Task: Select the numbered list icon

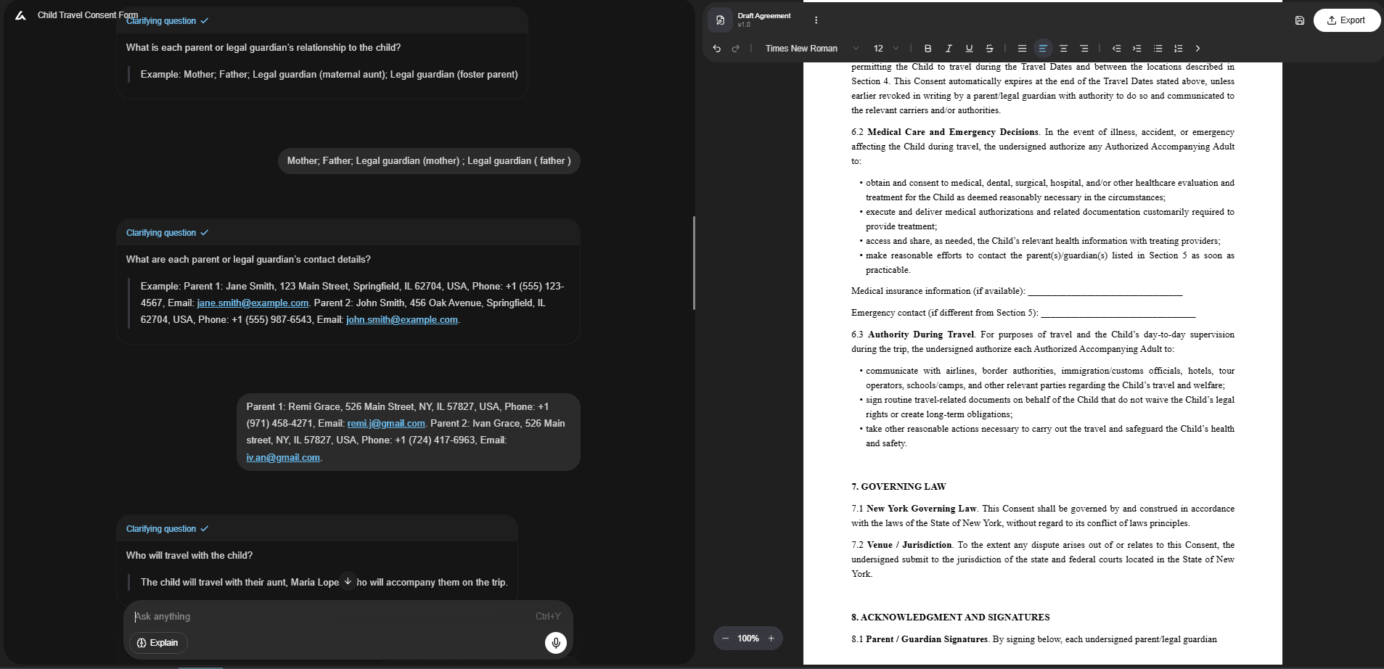Action: pyautogui.click(x=1177, y=49)
